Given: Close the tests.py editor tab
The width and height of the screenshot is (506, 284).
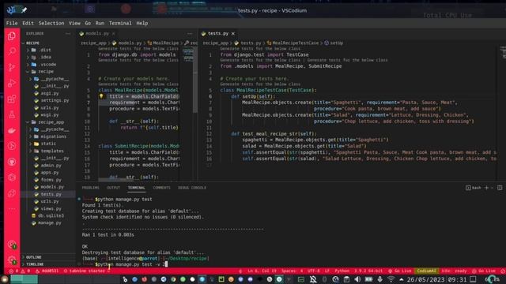Looking at the screenshot, I should coord(233,33).
